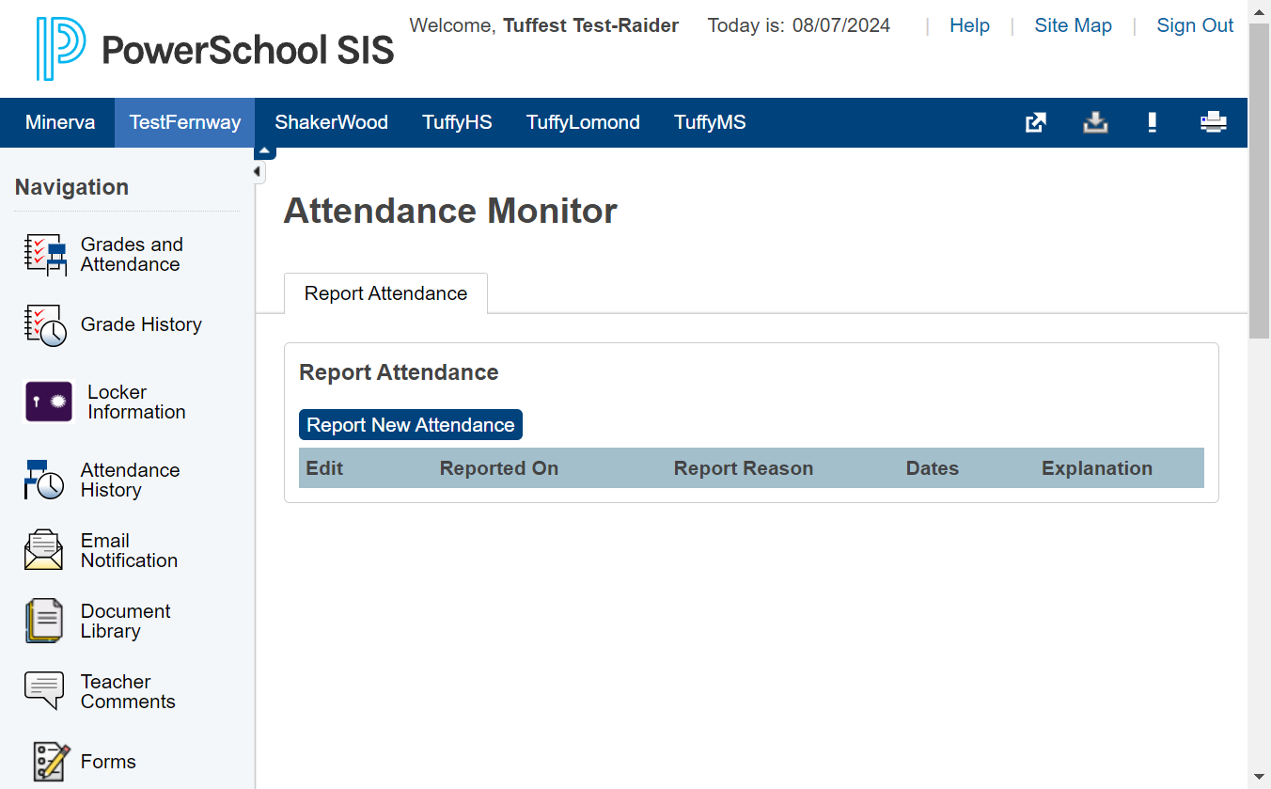This screenshot has height=789, width=1271.
Task: Open the Grades and Attendance link
Action: (132, 255)
